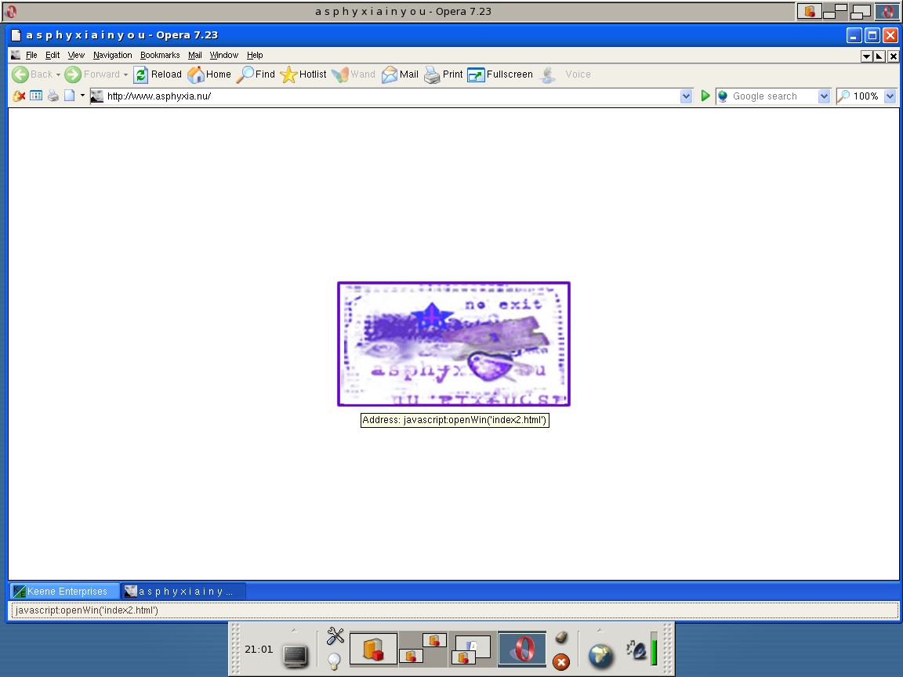Click the light bulb icon in the panel
The image size is (903, 677).
tap(334, 661)
